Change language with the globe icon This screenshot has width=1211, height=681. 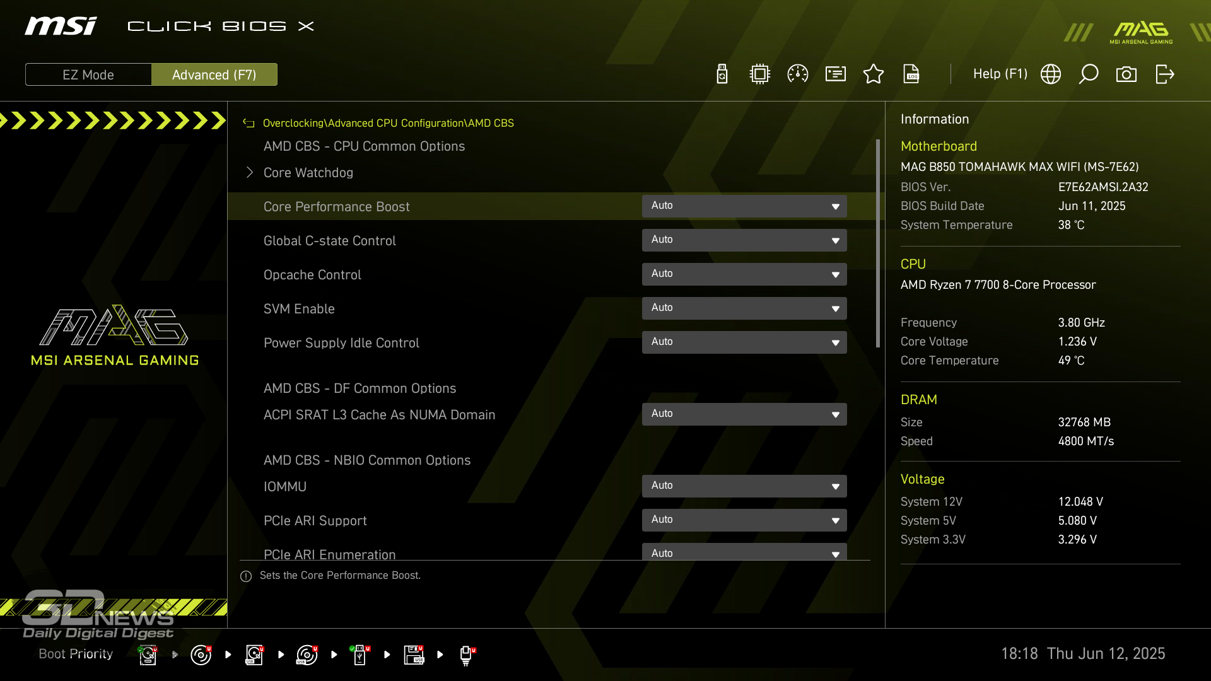pos(1051,74)
